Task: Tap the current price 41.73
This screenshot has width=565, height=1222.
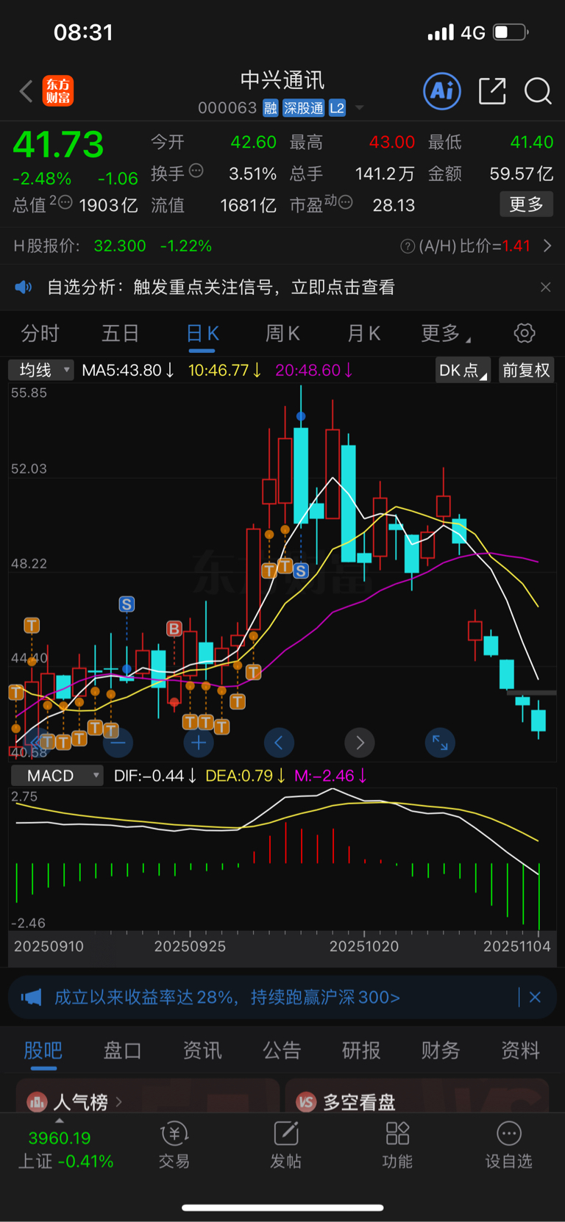Action: tap(58, 145)
